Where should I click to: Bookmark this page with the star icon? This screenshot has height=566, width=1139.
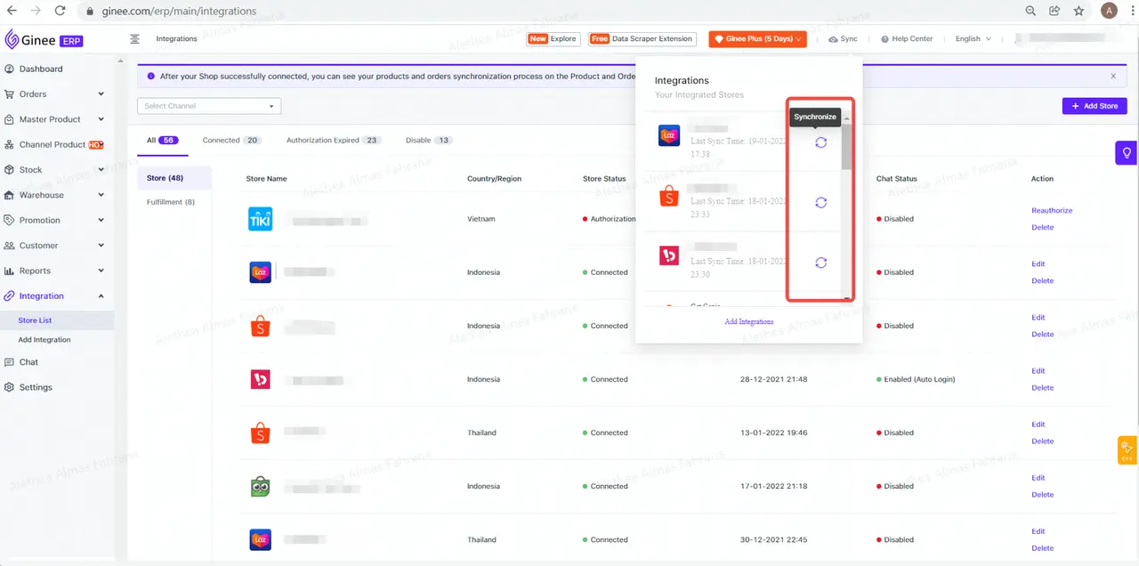pyautogui.click(x=1079, y=11)
